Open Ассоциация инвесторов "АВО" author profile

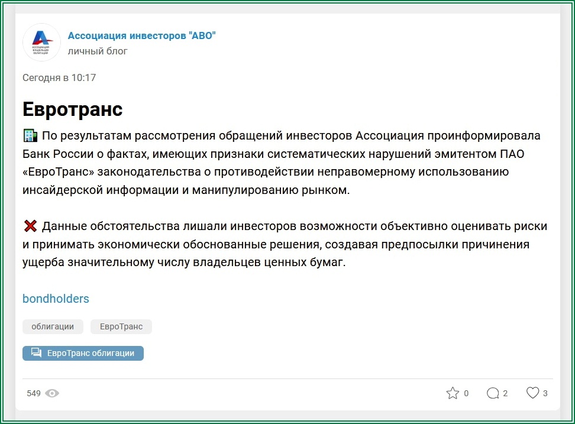coord(141,35)
